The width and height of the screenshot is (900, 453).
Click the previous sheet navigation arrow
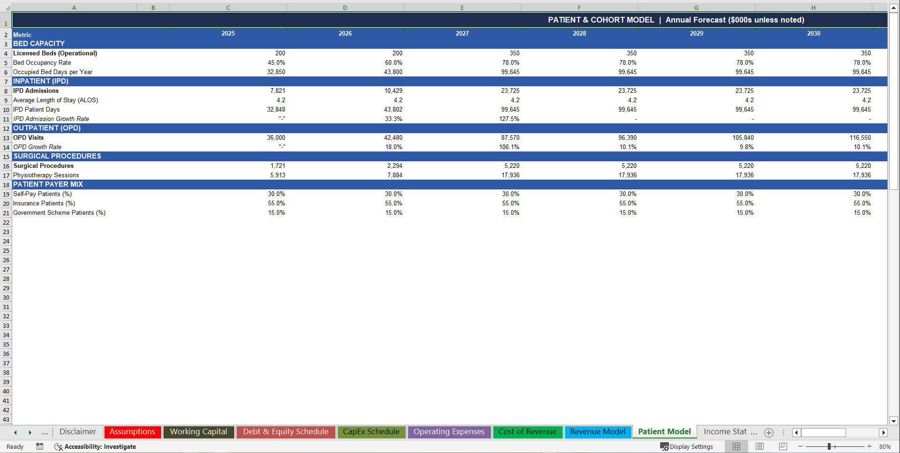15,432
